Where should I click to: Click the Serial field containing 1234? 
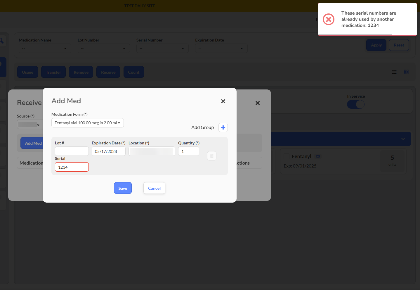point(72,167)
